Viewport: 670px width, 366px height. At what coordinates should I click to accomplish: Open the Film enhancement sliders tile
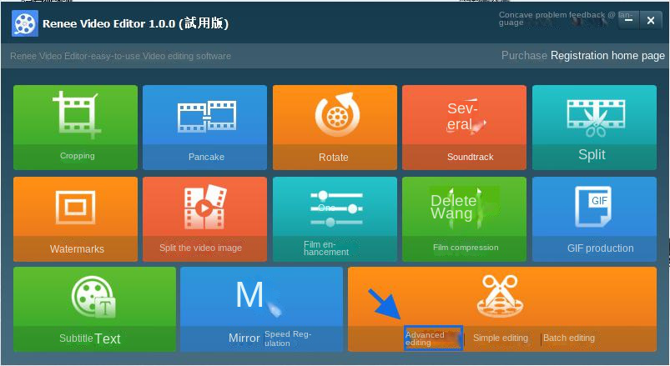click(335, 219)
